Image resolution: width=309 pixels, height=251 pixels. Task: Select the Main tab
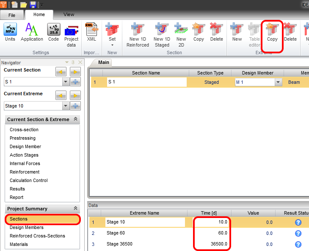[x=103, y=63]
